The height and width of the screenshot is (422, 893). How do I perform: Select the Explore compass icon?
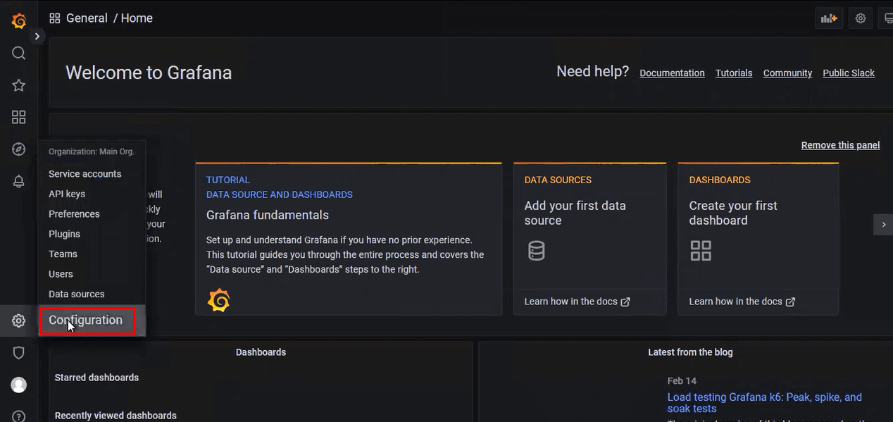[x=18, y=149]
